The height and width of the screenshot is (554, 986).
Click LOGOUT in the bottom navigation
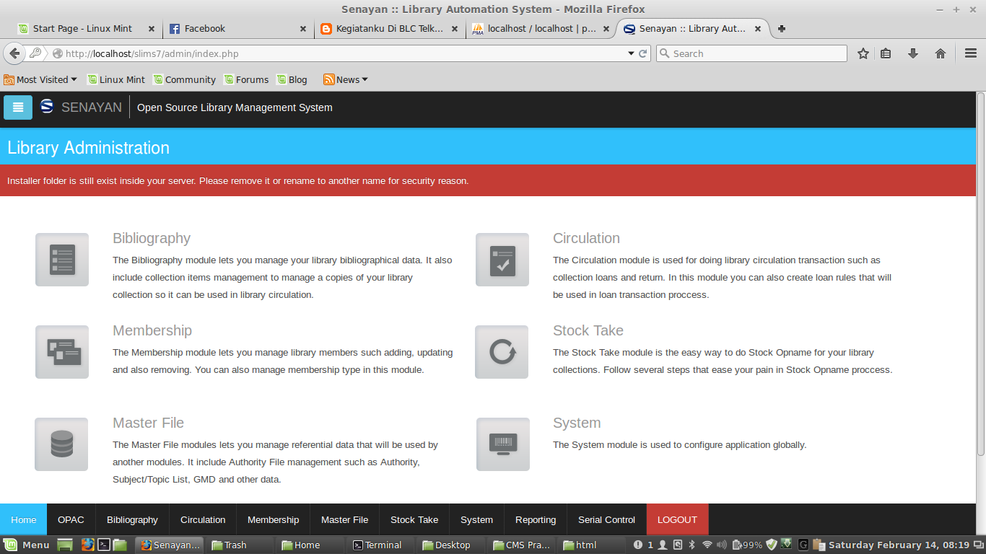677,519
